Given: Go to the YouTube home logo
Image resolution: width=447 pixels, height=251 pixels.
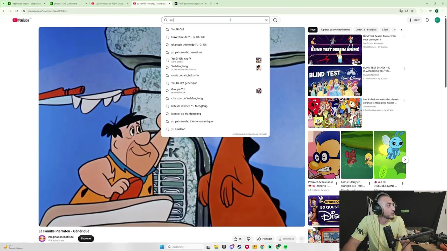Looking at the screenshot, I should pos(21,20).
